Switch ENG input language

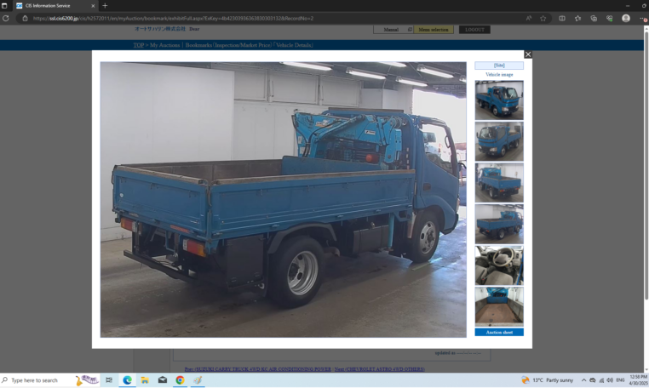pyautogui.click(x=620, y=380)
